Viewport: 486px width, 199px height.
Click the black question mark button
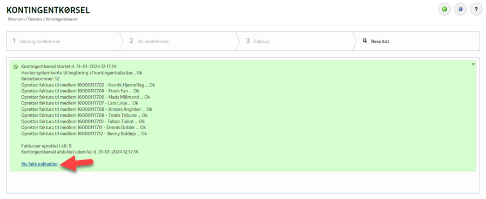pyautogui.click(x=476, y=9)
